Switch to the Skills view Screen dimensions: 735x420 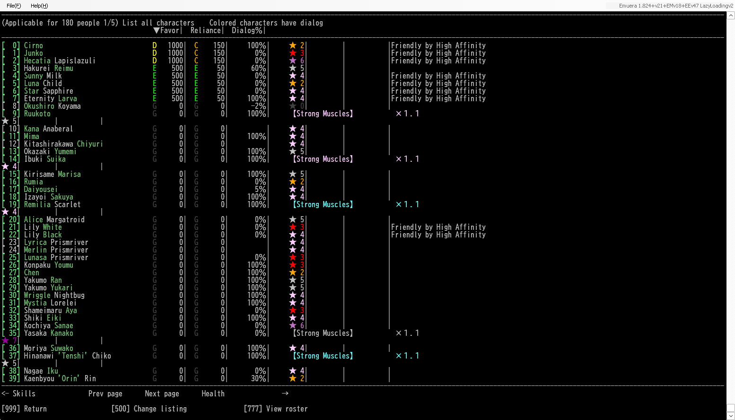[x=19, y=394]
